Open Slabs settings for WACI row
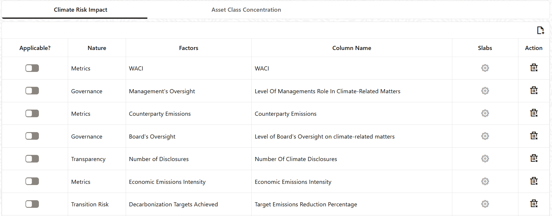The height and width of the screenshot is (216, 552). tap(485, 68)
